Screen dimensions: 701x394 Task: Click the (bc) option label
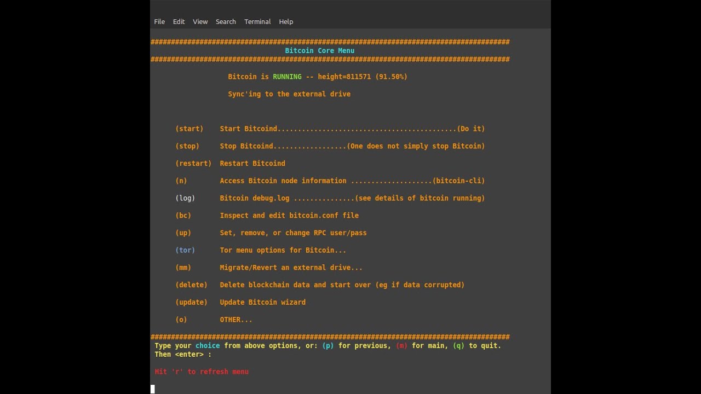click(183, 216)
